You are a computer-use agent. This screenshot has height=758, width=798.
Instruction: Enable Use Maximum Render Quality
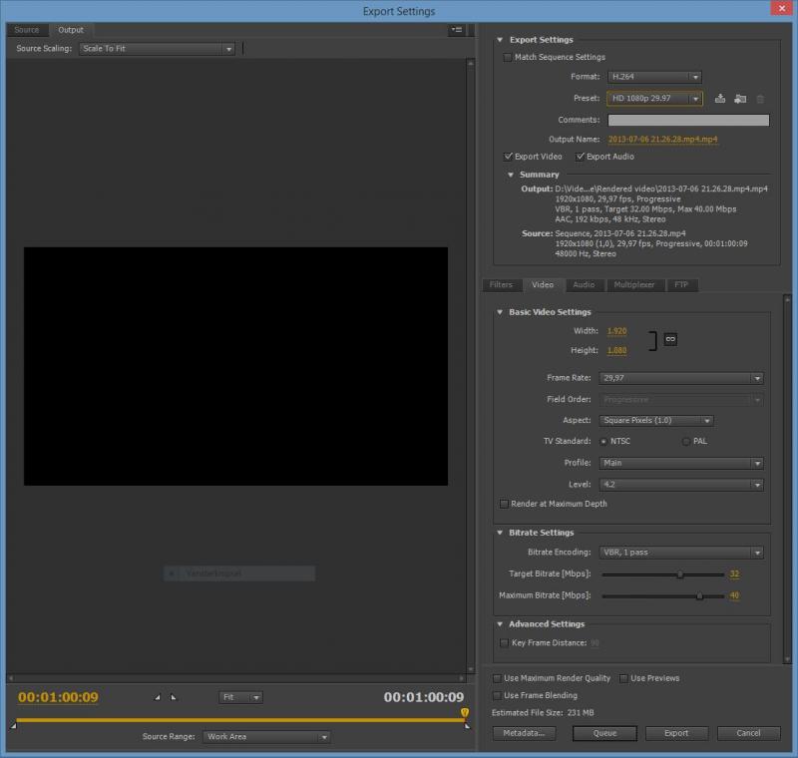pos(497,678)
